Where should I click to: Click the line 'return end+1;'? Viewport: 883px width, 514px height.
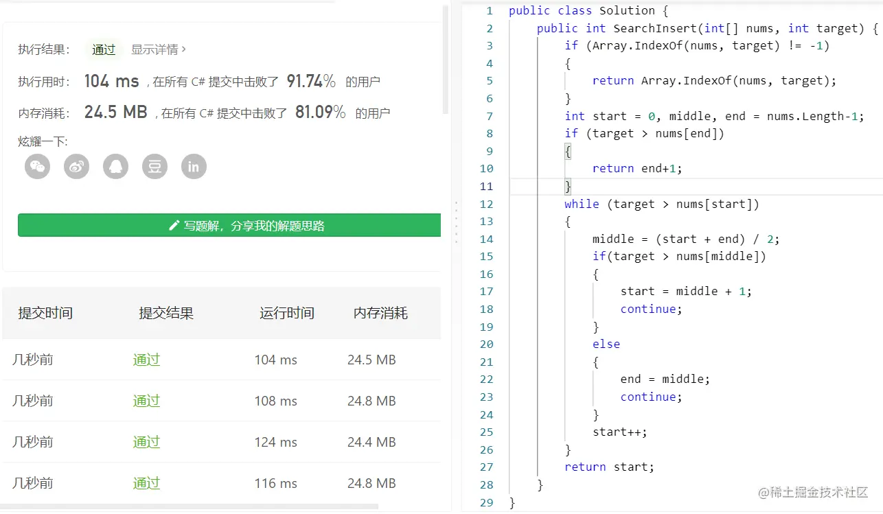point(637,168)
